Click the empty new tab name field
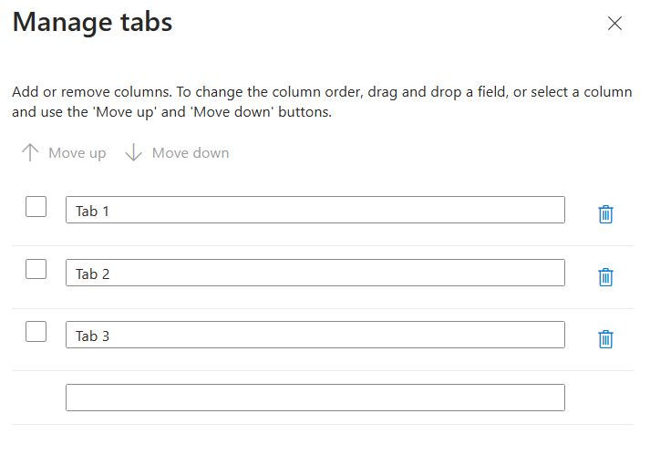This screenshot has width=650, height=455. pyautogui.click(x=315, y=398)
